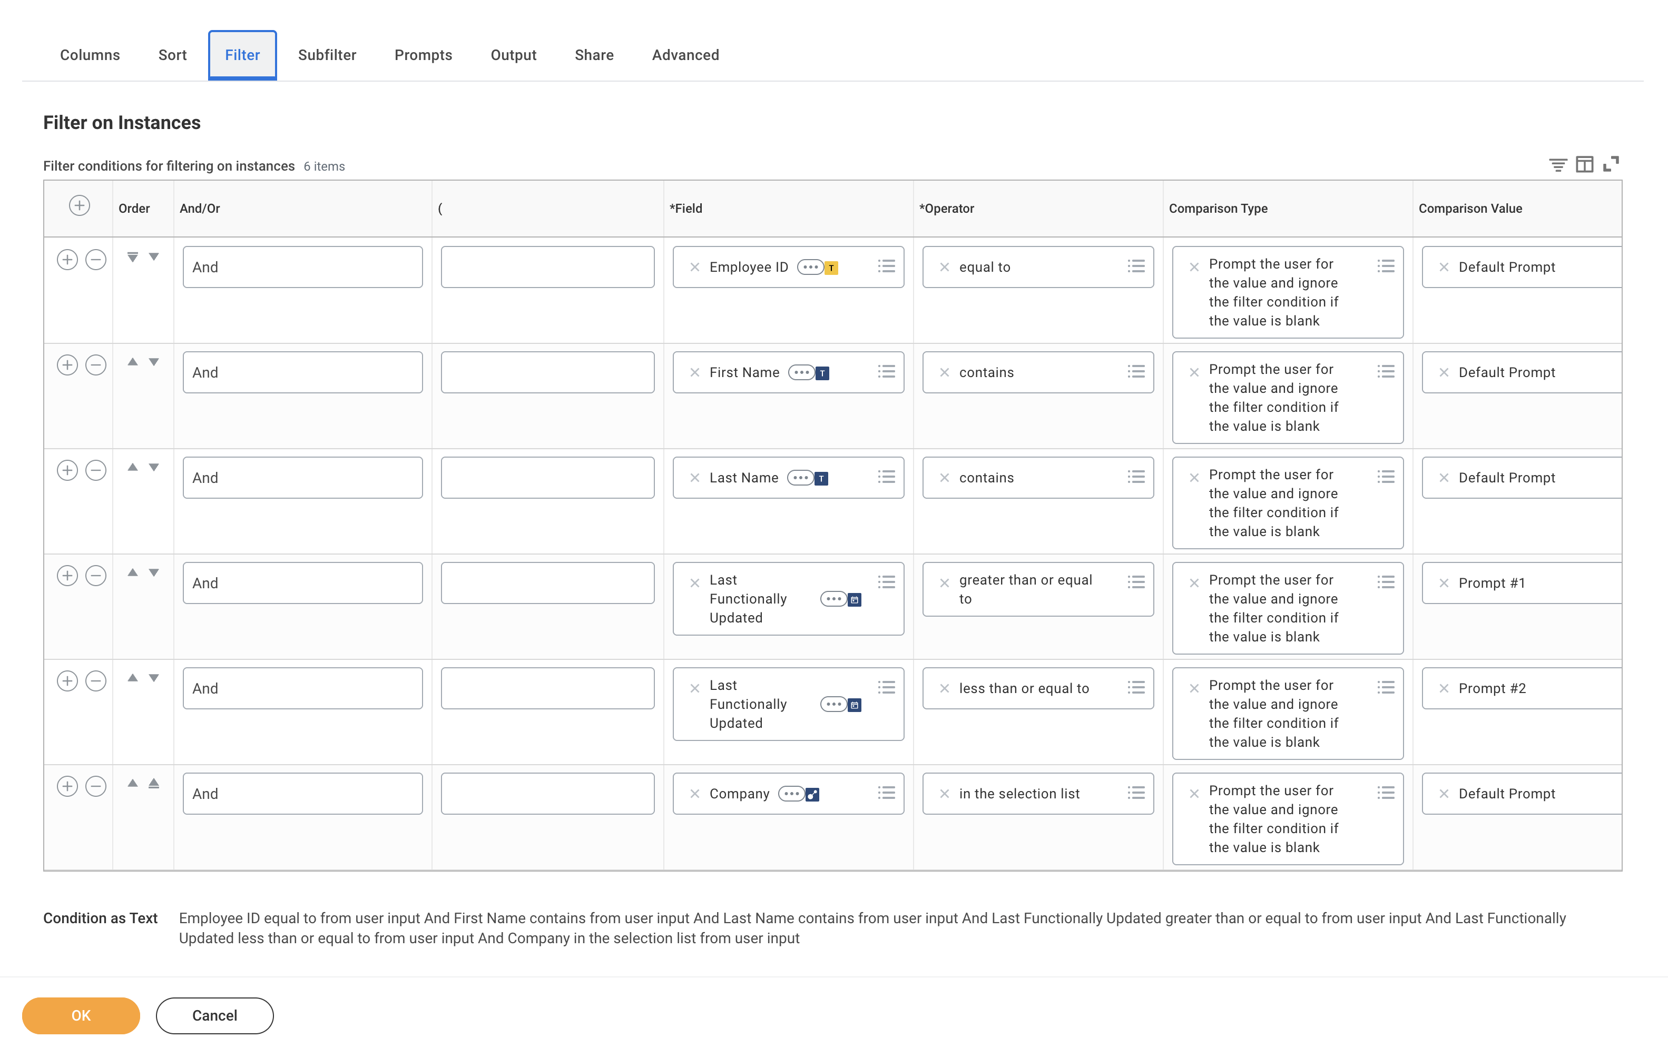Remove the Company filter row
The image size is (1668, 1048).
coord(95,786)
